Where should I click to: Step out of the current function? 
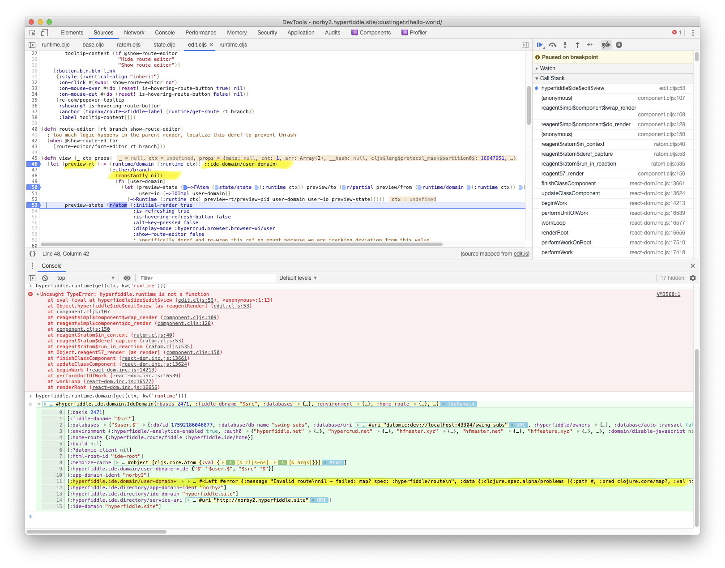pos(577,45)
